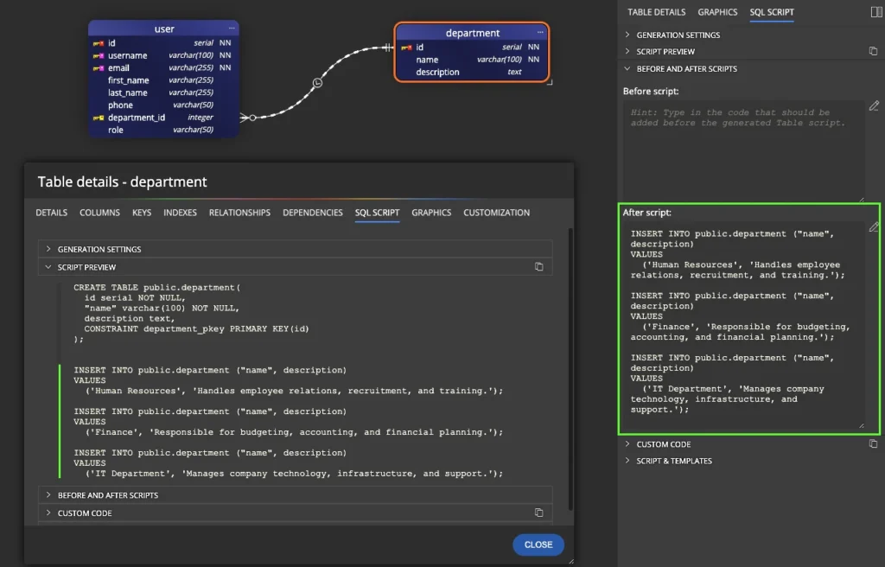The width and height of the screenshot is (885, 567).
Task: Copy script from right panel Script Preview
Action: pos(873,52)
